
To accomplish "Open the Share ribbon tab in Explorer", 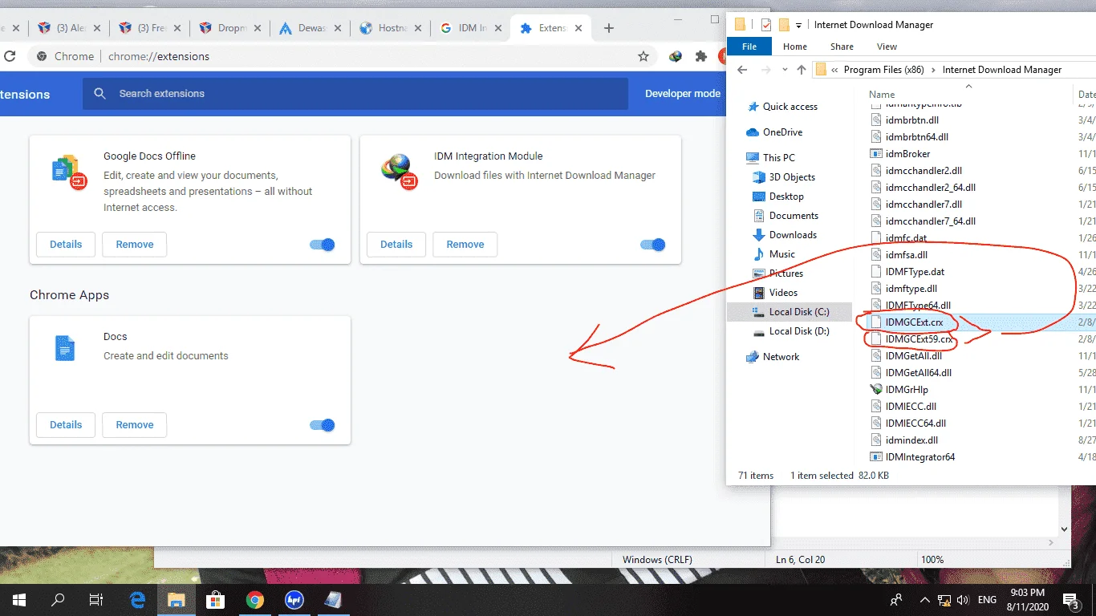I will (842, 47).
